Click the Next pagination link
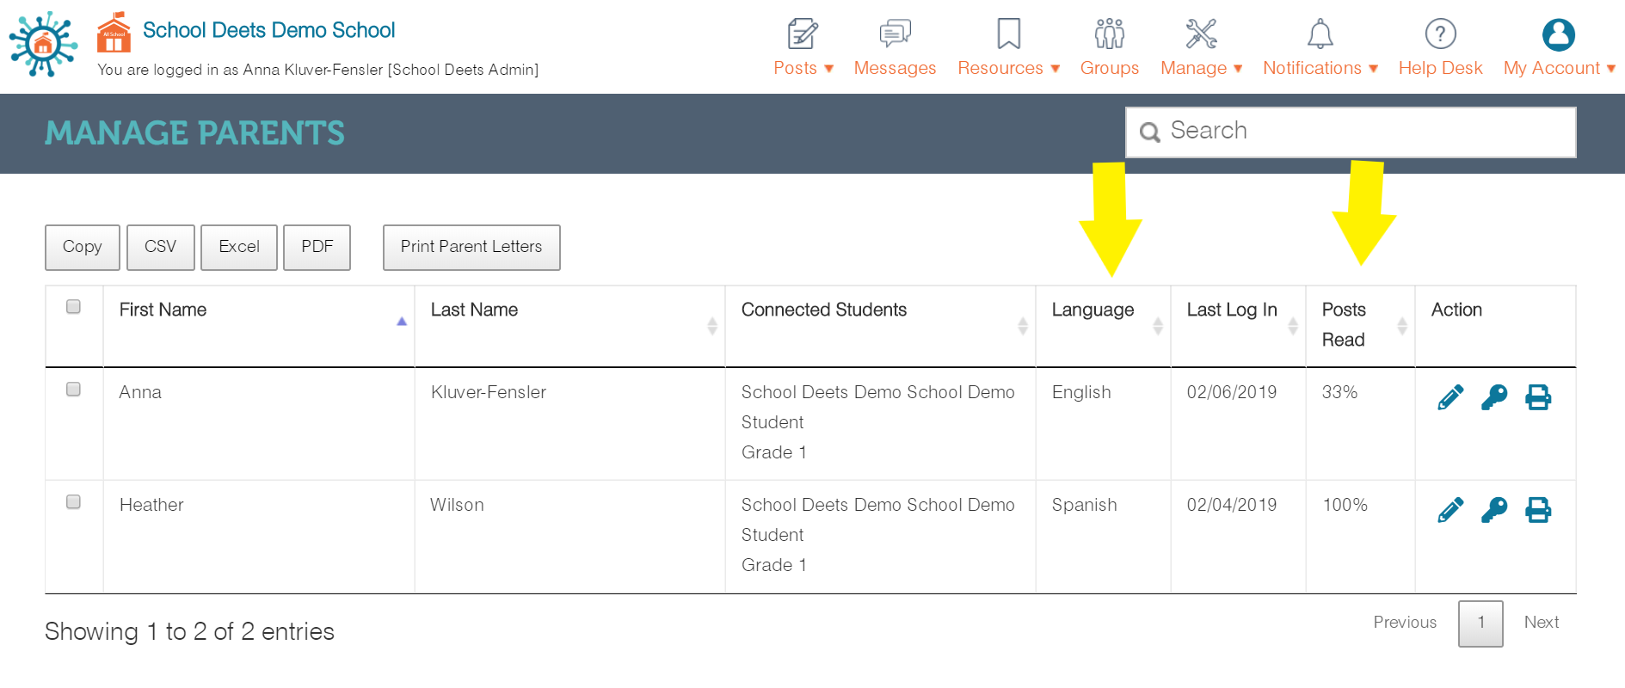This screenshot has width=1625, height=688. click(1542, 623)
